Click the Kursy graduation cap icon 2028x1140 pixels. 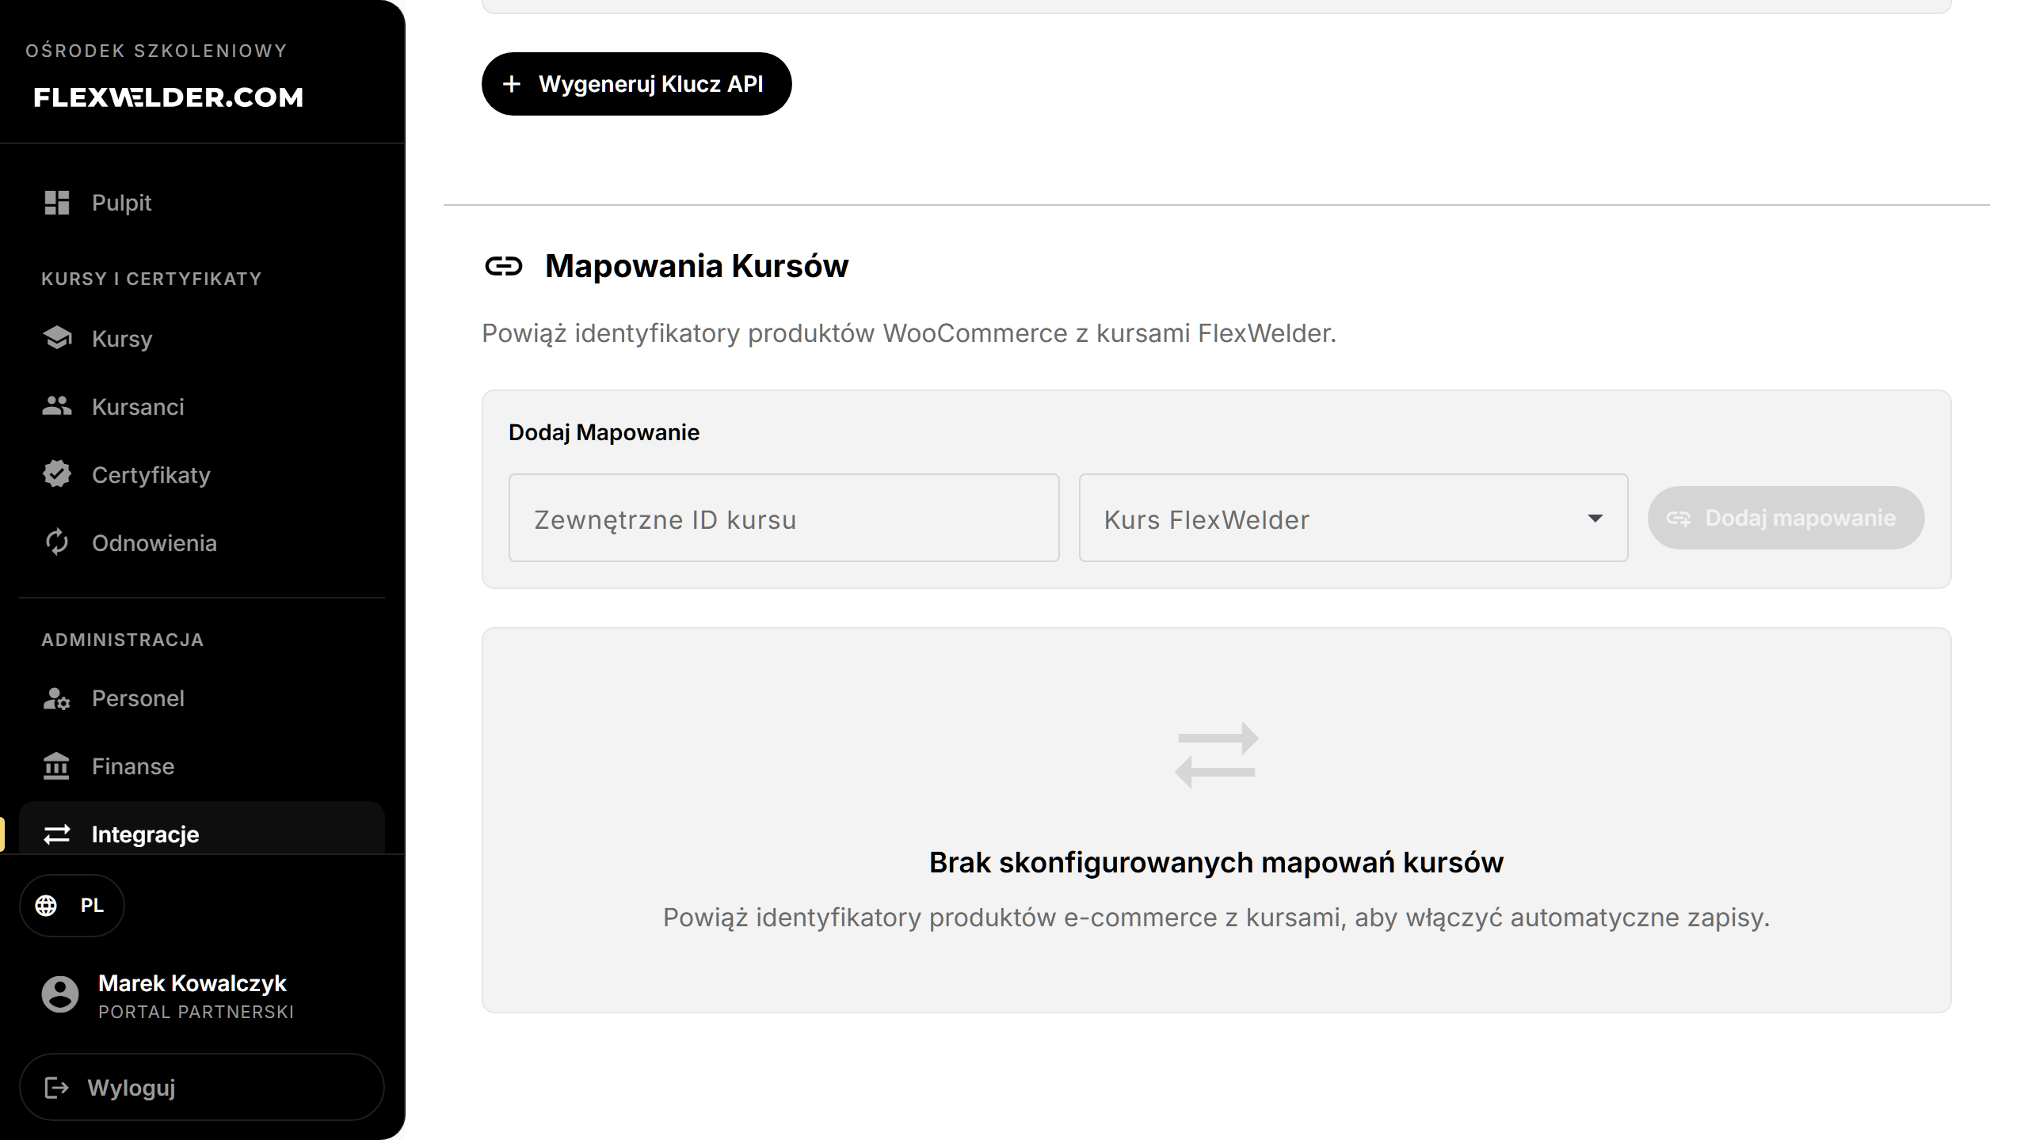click(57, 338)
